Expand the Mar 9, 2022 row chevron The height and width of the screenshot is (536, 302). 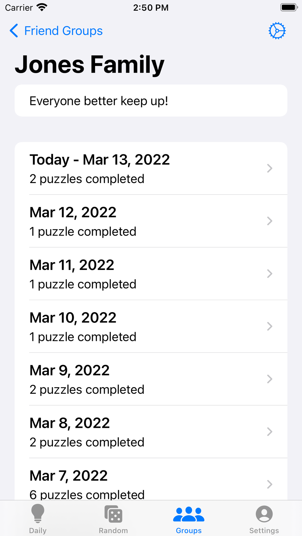(269, 379)
